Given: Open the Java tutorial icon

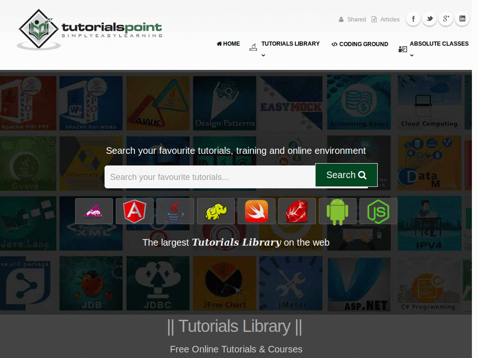Looking at the screenshot, I should [175, 211].
